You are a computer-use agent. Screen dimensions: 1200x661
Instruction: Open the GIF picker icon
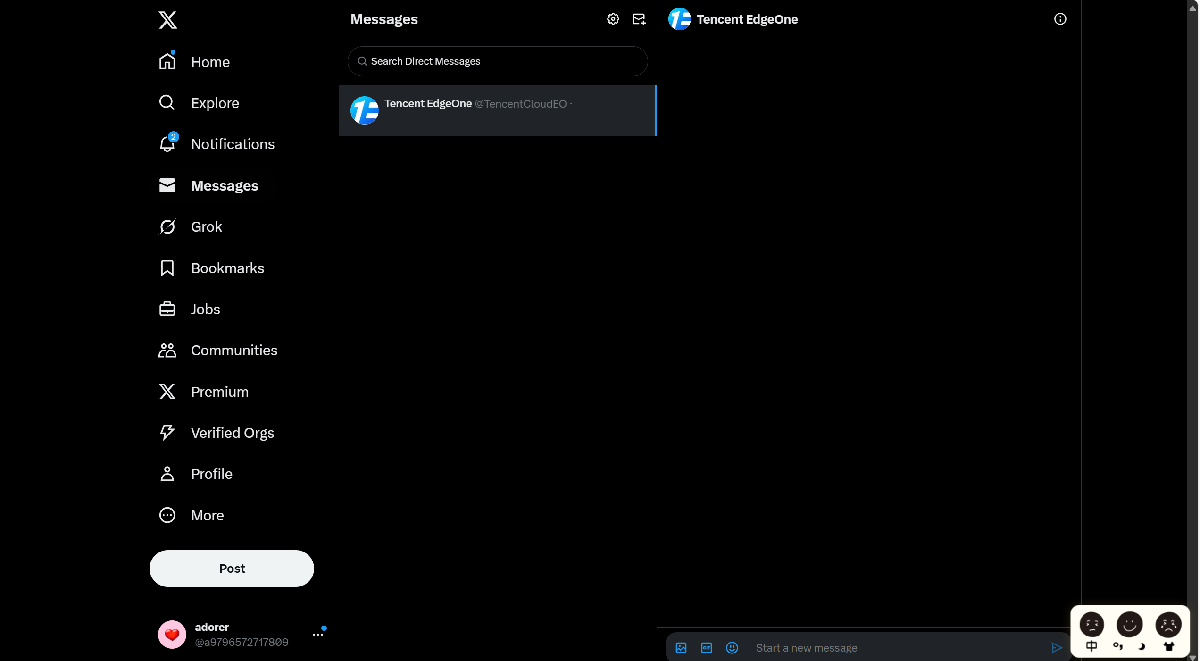pyautogui.click(x=706, y=648)
